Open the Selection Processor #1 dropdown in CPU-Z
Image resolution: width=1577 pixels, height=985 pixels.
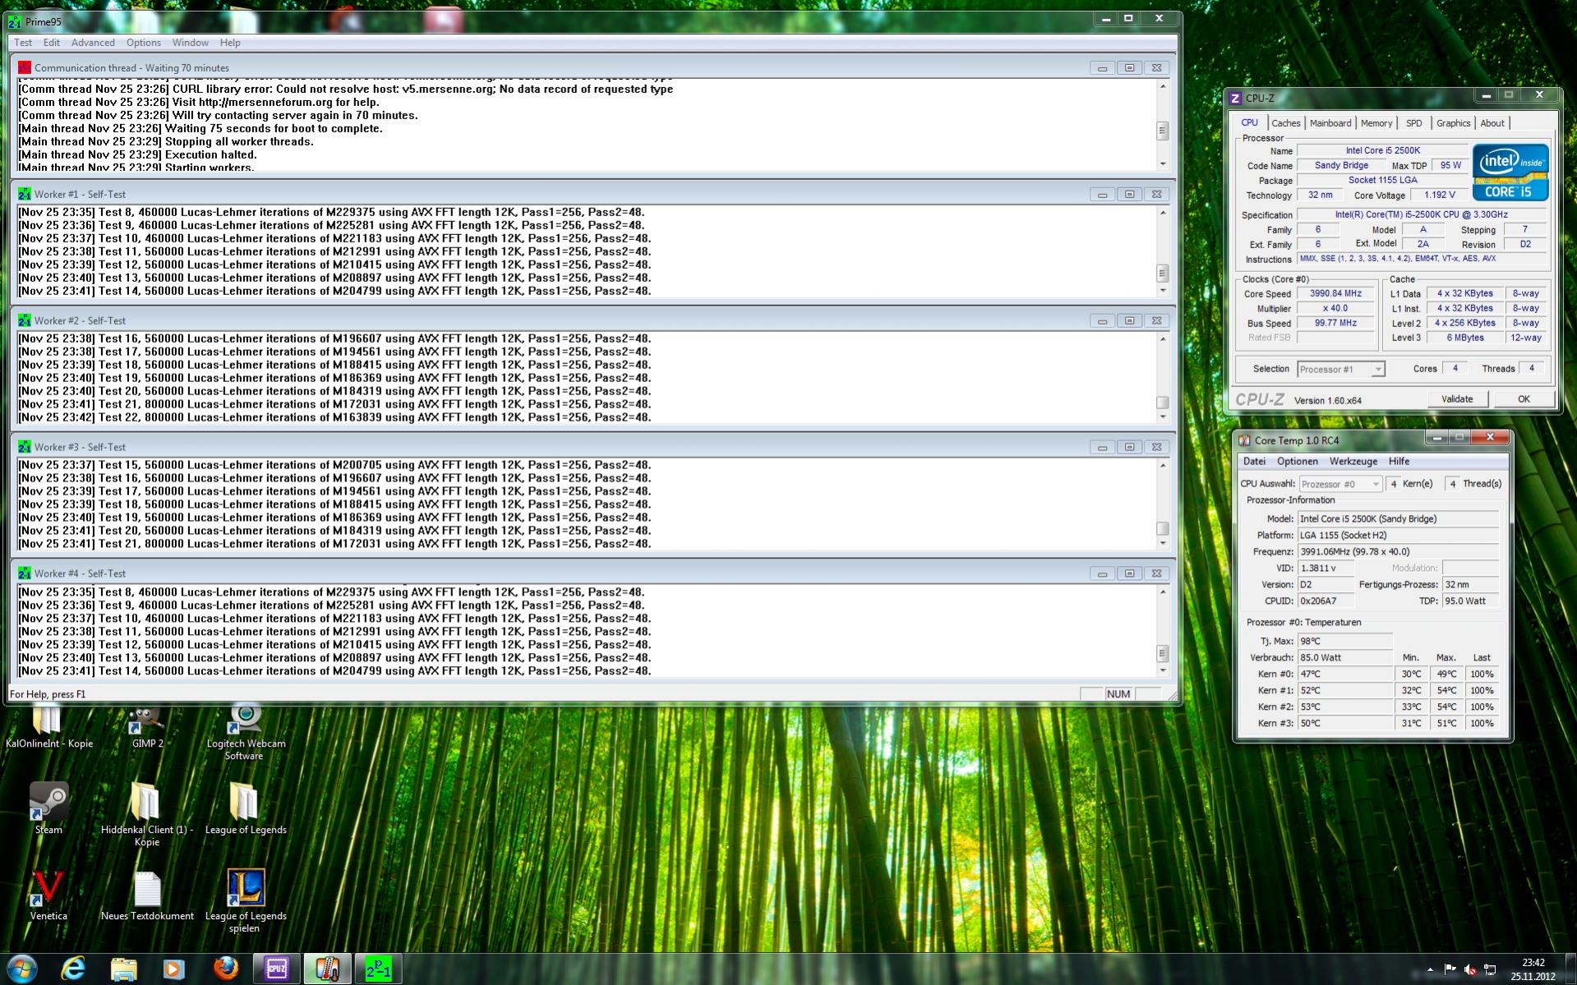[x=1341, y=370]
